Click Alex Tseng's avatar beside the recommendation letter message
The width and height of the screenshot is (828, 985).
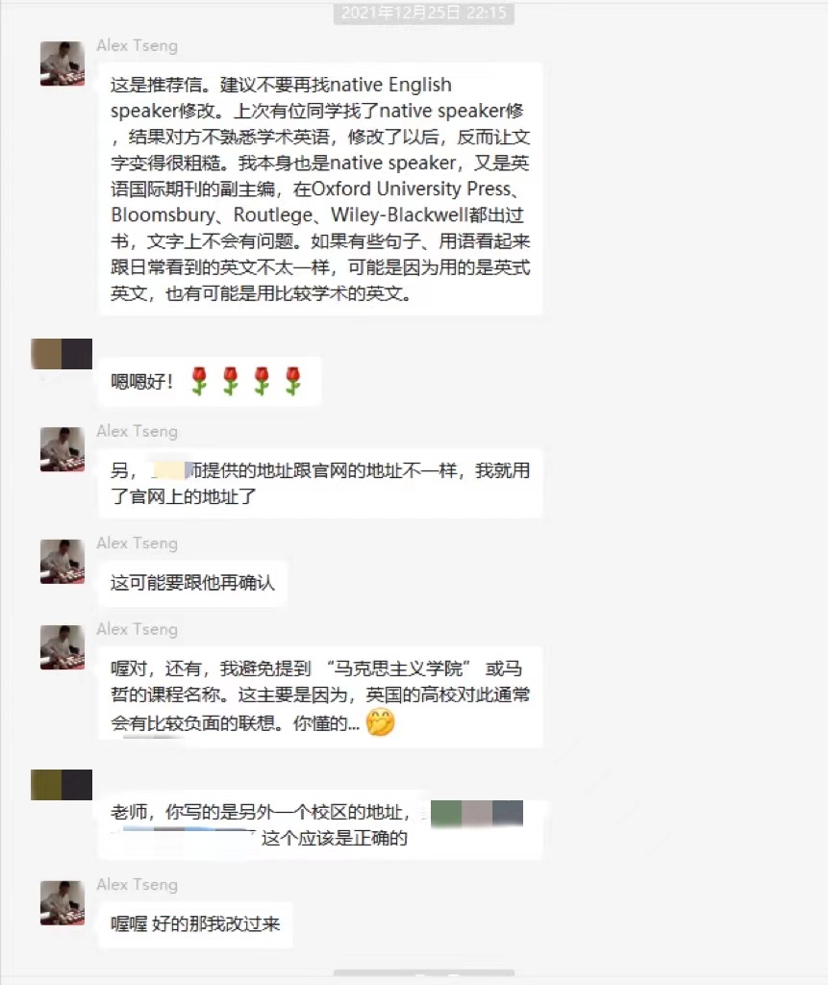point(63,63)
